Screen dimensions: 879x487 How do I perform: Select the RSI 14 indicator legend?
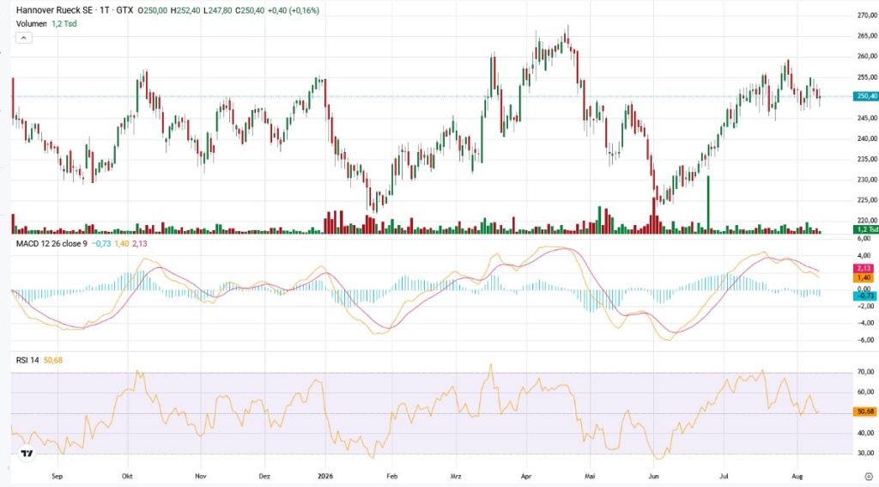pos(27,360)
